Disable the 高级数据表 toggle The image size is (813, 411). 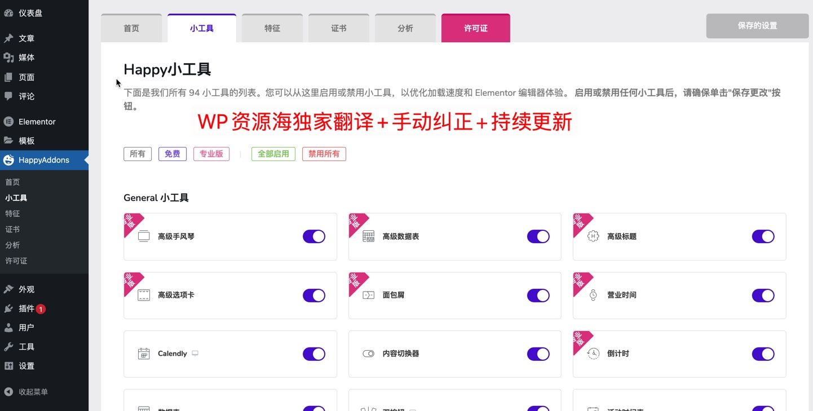tap(538, 236)
